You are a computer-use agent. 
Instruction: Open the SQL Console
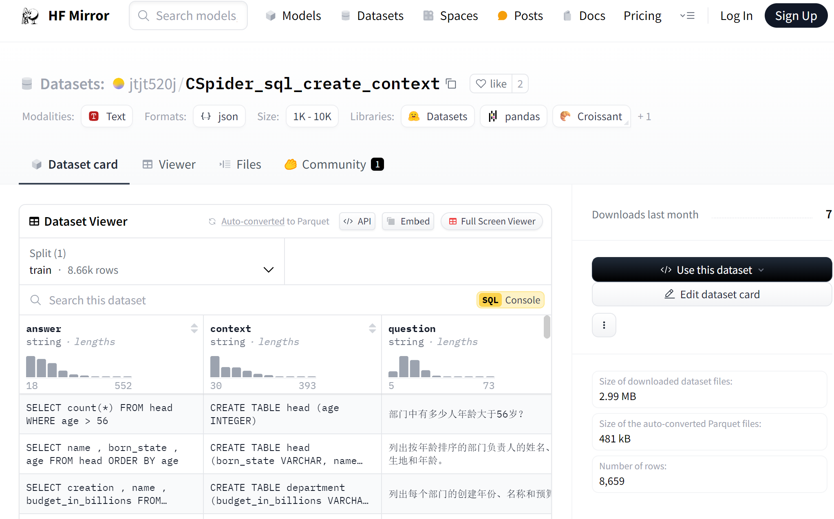tap(510, 300)
